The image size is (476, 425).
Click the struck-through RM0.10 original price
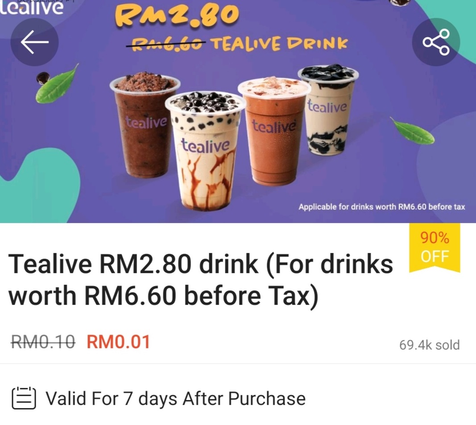pos(43,342)
